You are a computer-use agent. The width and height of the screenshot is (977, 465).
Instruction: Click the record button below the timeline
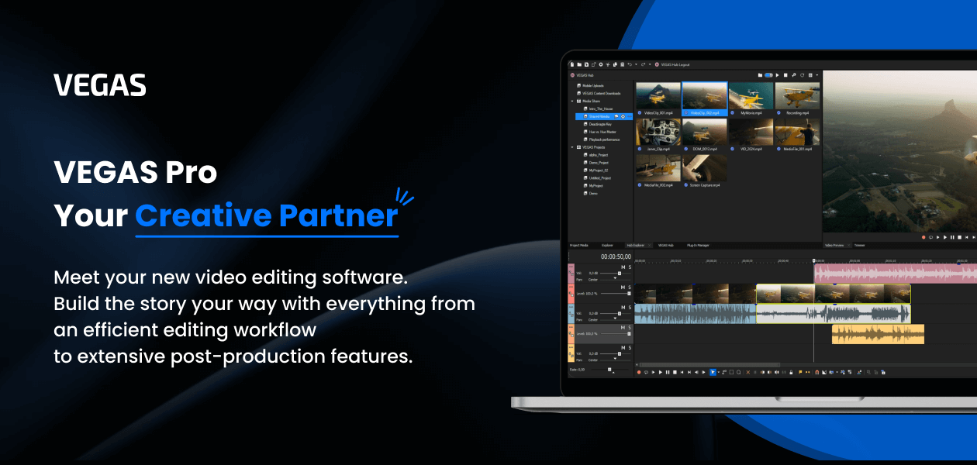click(638, 372)
